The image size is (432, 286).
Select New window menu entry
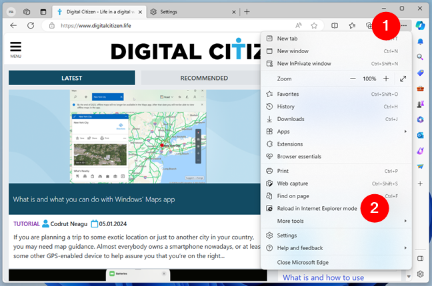point(336,51)
